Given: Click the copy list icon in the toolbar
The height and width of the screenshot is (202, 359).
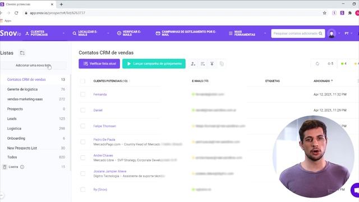Looking at the screenshot, I should [x=222, y=63].
